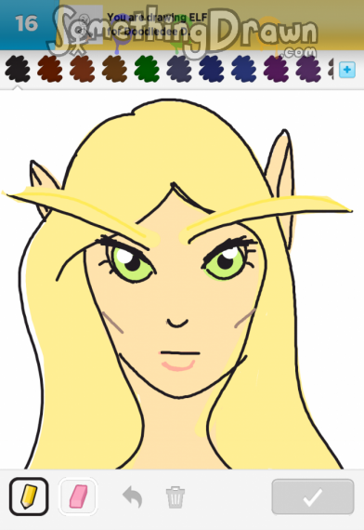Select the navy blue color swatch

pyautogui.click(x=212, y=69)
